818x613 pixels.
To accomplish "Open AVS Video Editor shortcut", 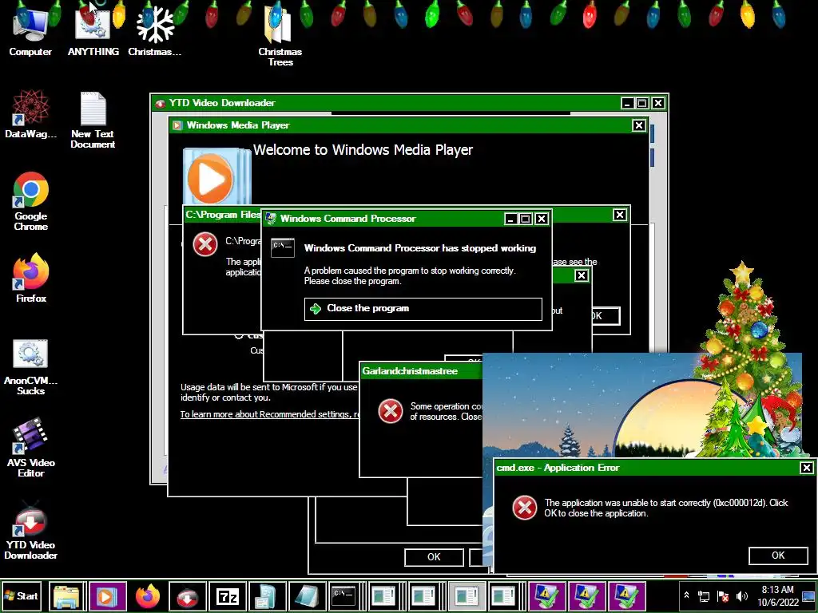I will coord(31,449).
